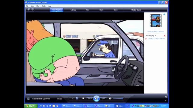Switch to the second Cre... taskbar window

77,106
